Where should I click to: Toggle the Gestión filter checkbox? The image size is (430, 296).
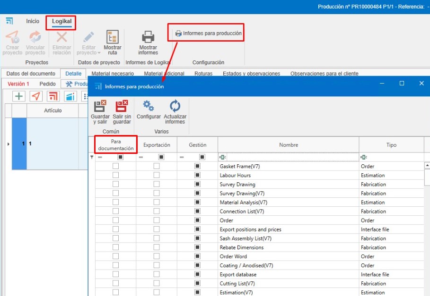pos(202,157)
